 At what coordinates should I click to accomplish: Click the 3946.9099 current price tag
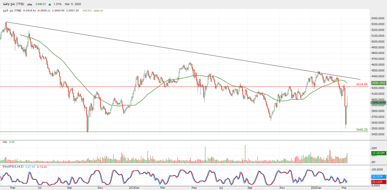pyautogui.click(x=378, y=103)
